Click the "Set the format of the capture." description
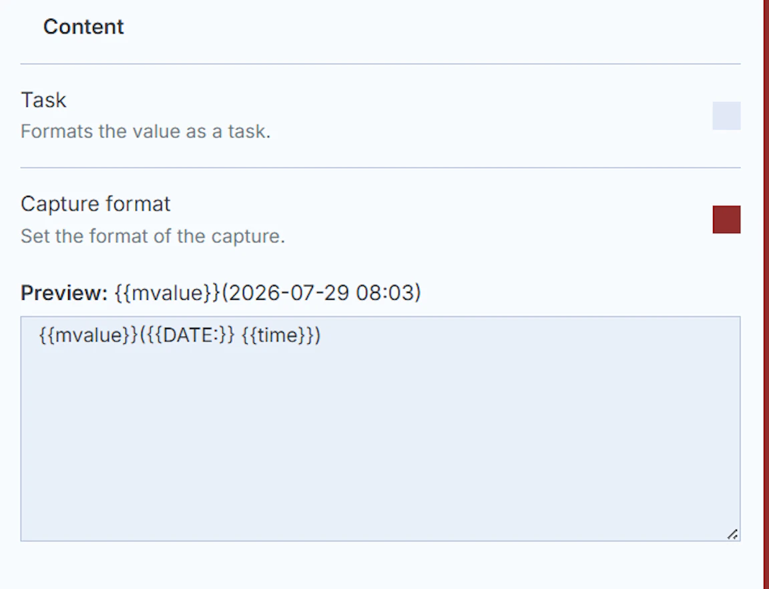 pyautogui.click(x=152, y=236)
